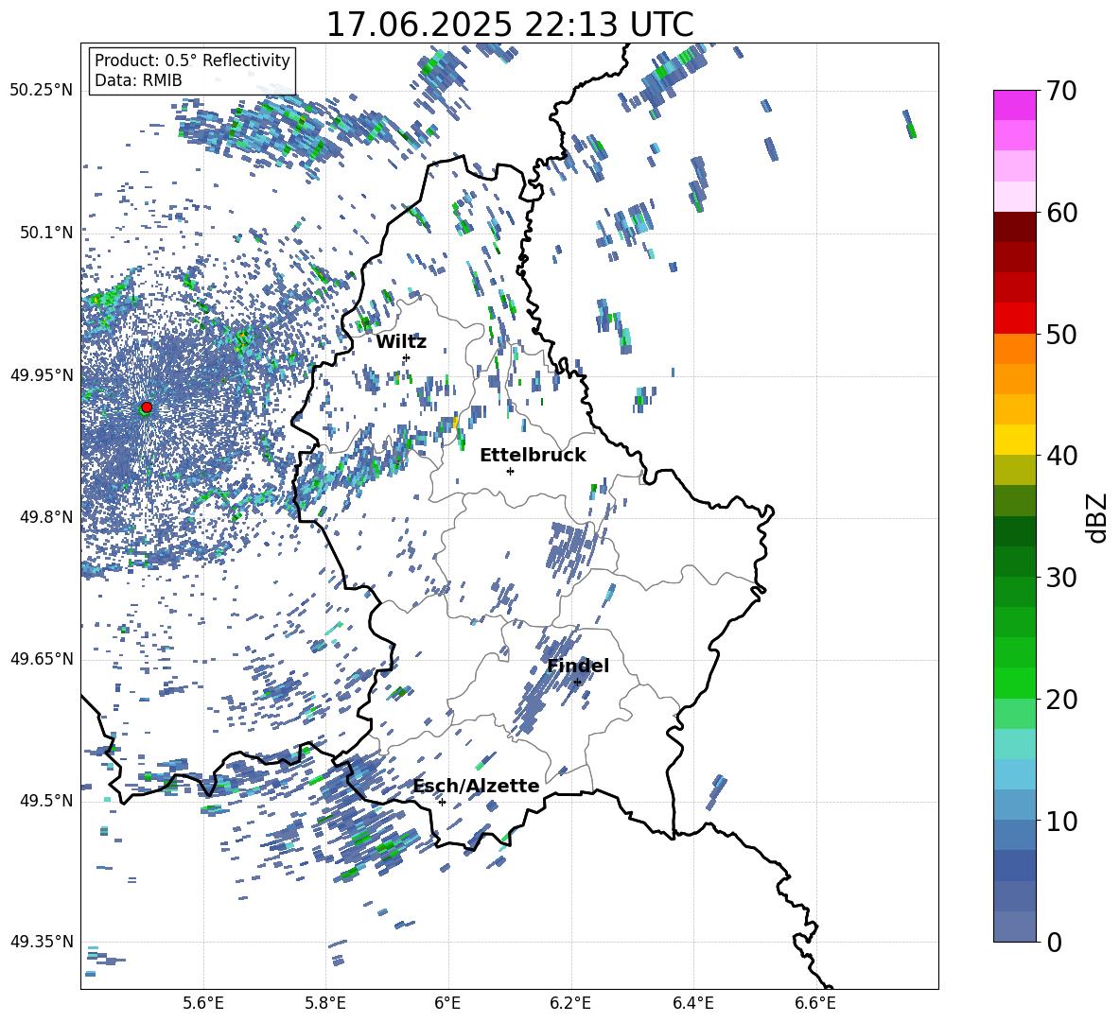Click the colorbar tick value 10
The height and width of the screenshot is (1022, 1120).
1061,821
